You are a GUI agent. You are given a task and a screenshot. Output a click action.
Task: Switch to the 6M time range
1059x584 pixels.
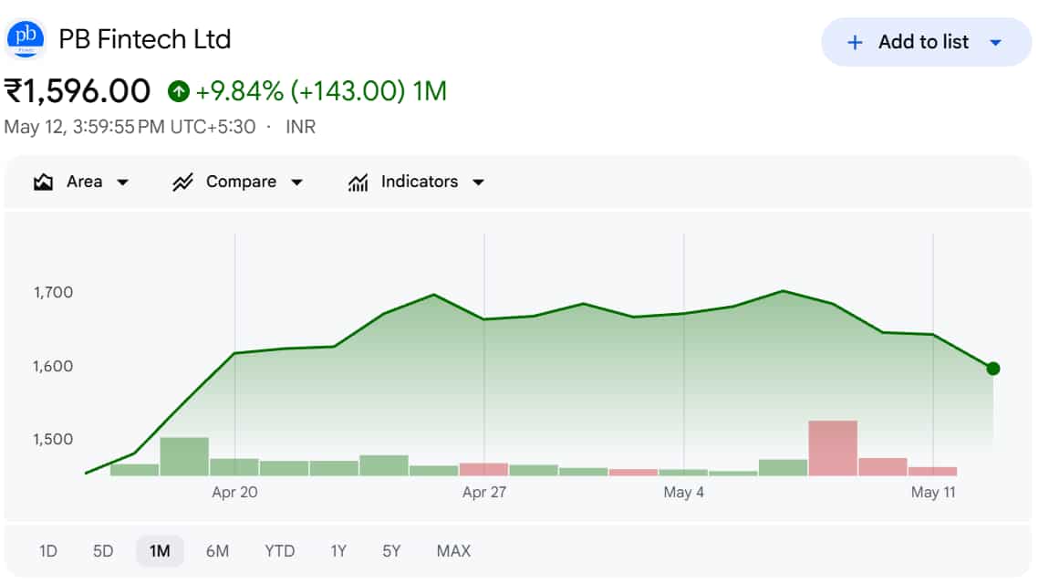pos(217,551)
